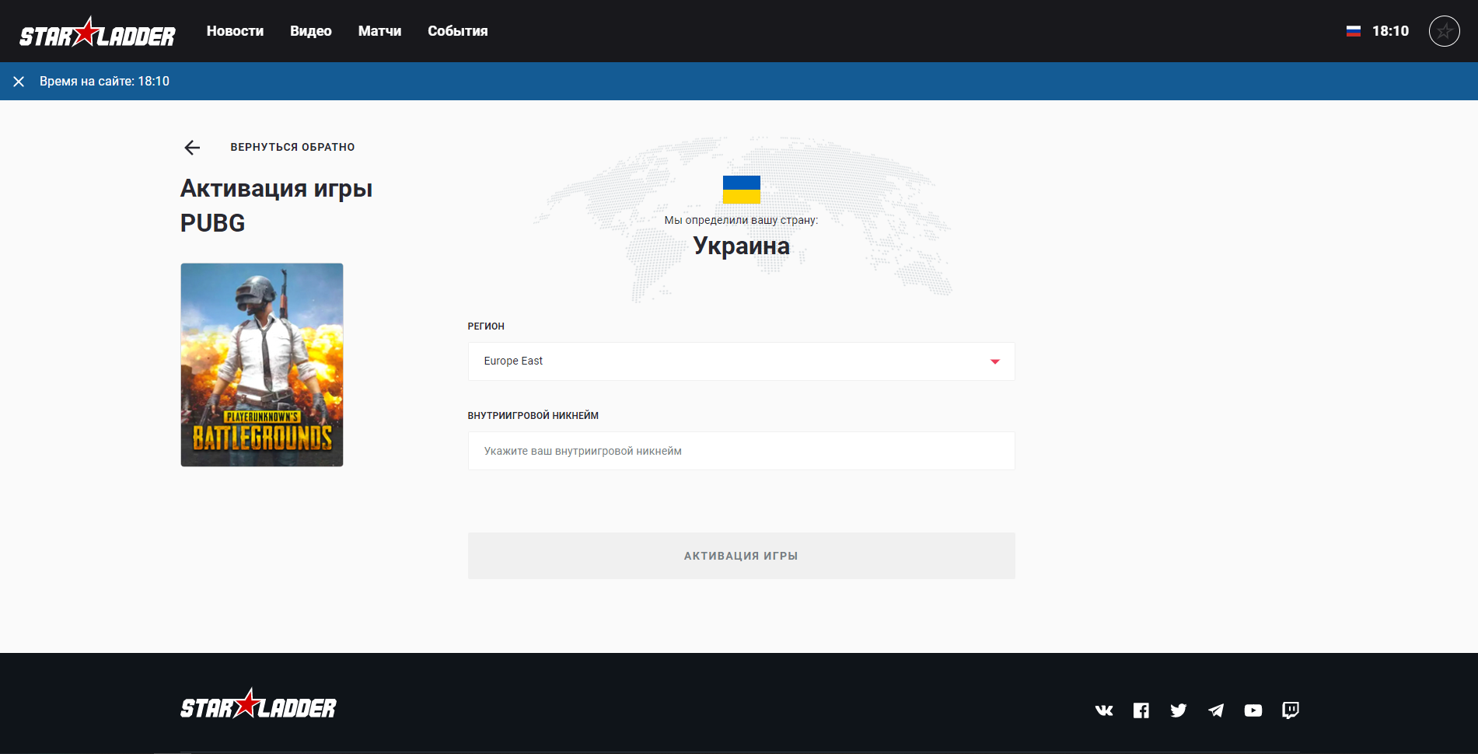Click the АКТИВАЦИЯ ИГРЫ button

pos(741,556)
